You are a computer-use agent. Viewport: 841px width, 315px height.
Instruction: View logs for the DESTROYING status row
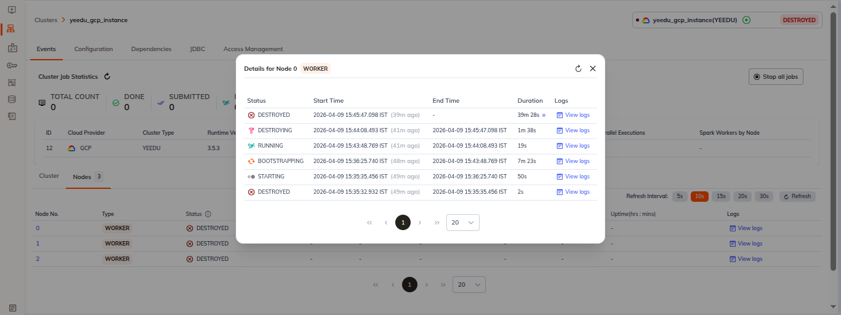click(573, 130)
